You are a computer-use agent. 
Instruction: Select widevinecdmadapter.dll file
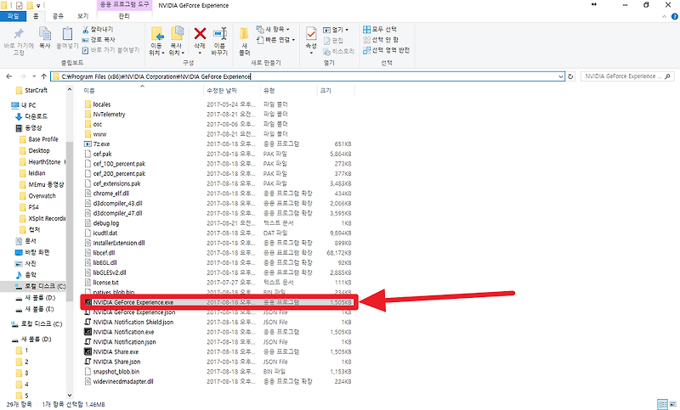tap(119, 381)
